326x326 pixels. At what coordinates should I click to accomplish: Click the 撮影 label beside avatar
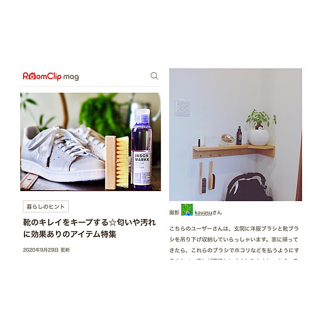[174, 212]
